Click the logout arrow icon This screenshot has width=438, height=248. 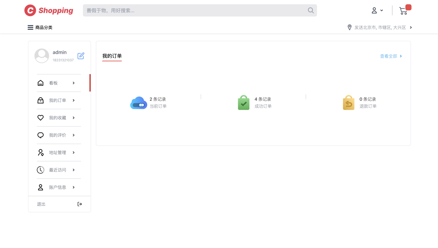click(79, 204)
